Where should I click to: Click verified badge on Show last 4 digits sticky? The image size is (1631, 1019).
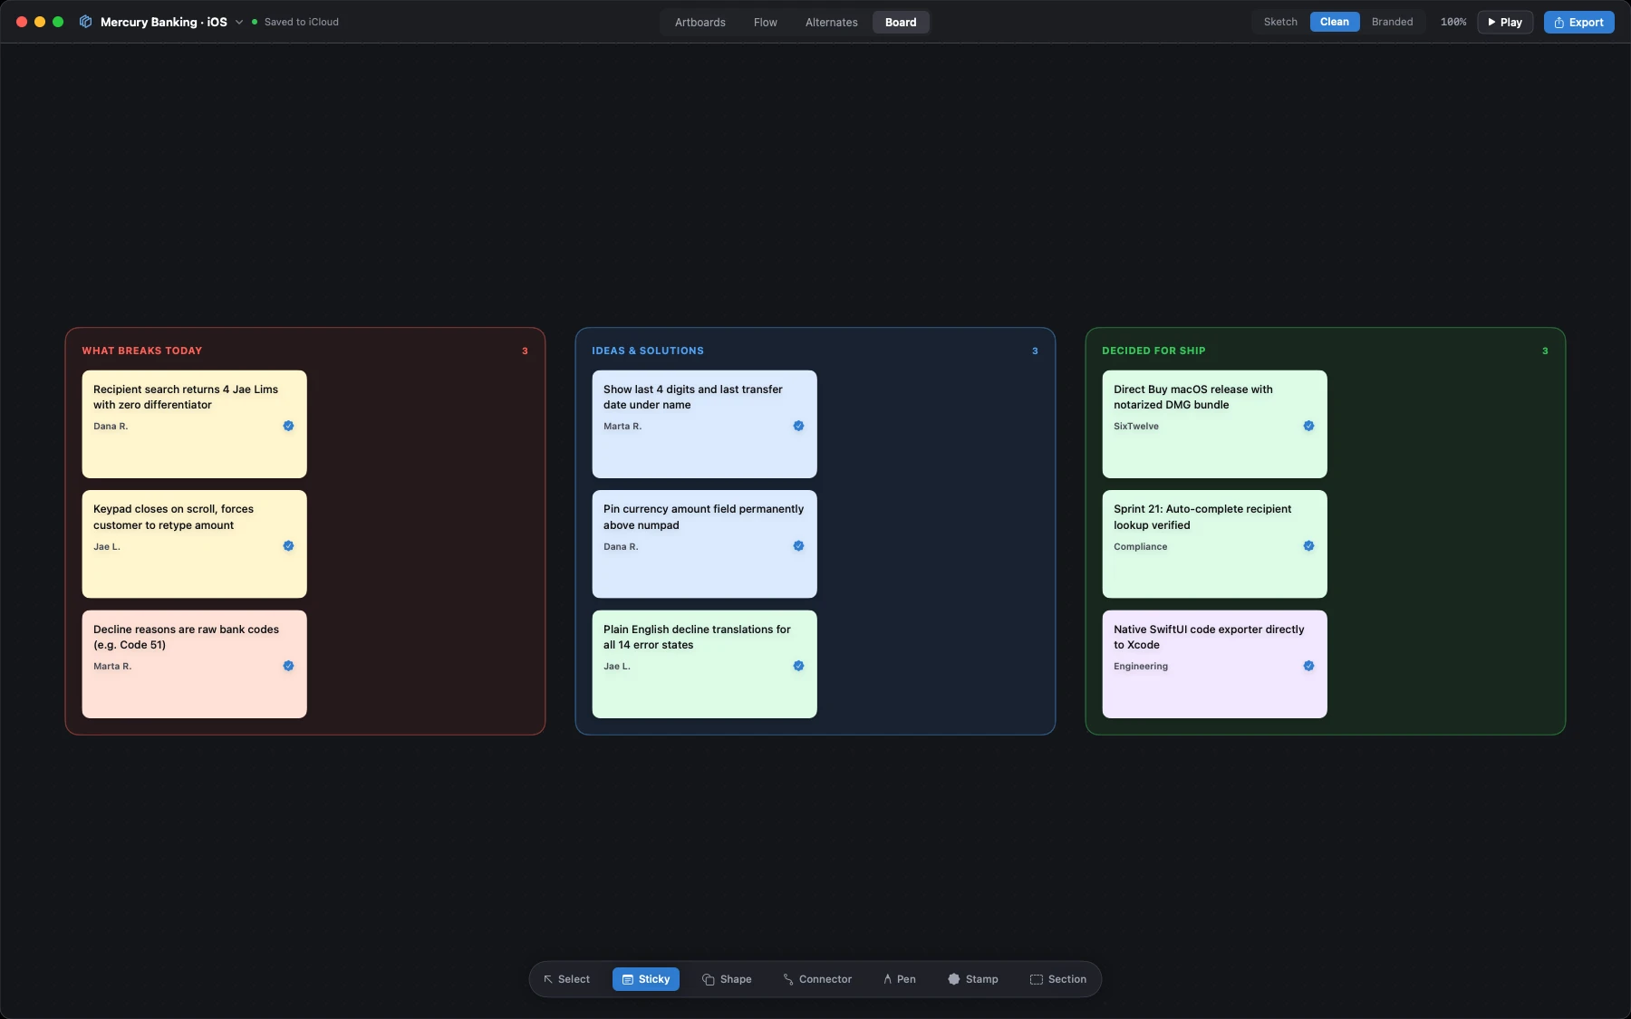pyautogui.click(x=798, y=426)
